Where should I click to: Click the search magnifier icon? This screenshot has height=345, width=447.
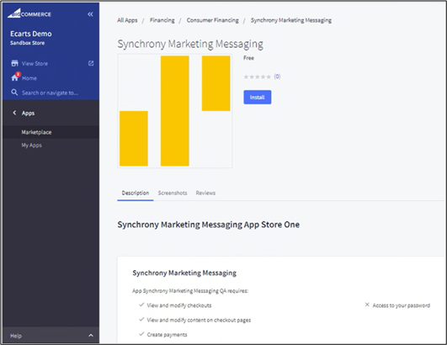click(x=14, y=93)
